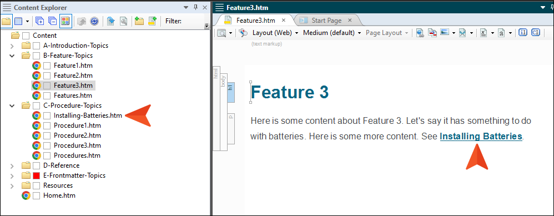Viewport: 554px width, 216px height.
Task: Collapse the C-Procedure-Topics folder
Action: 12,106
